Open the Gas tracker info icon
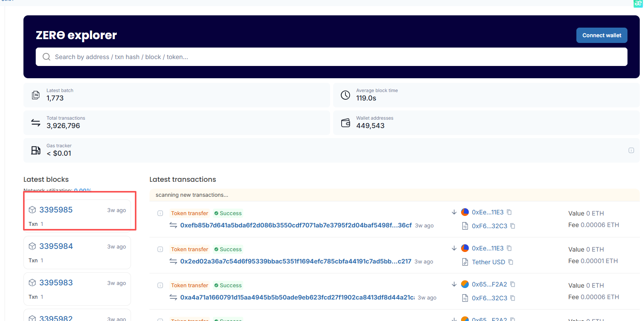 (x=631, y=150)
